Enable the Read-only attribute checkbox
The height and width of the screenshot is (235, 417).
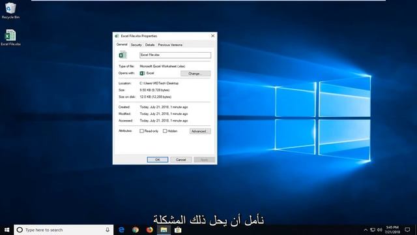point(142,131)
